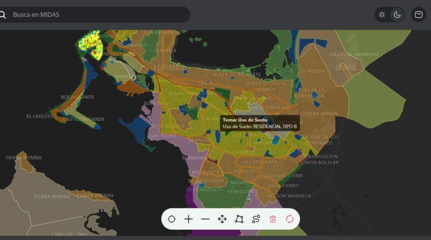Choose the route/path line tool

point(256,219)
